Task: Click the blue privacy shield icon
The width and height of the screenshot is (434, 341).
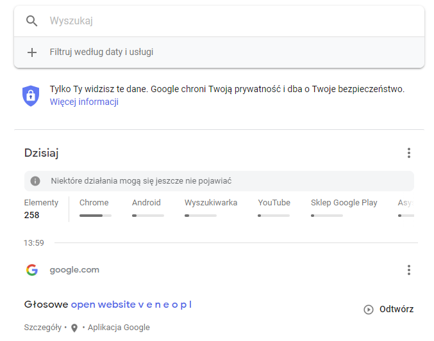Action: 31,95
